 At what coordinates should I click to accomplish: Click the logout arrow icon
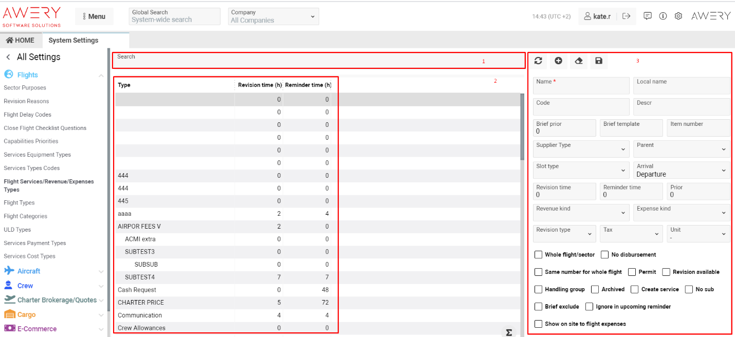tap(626, 16)
